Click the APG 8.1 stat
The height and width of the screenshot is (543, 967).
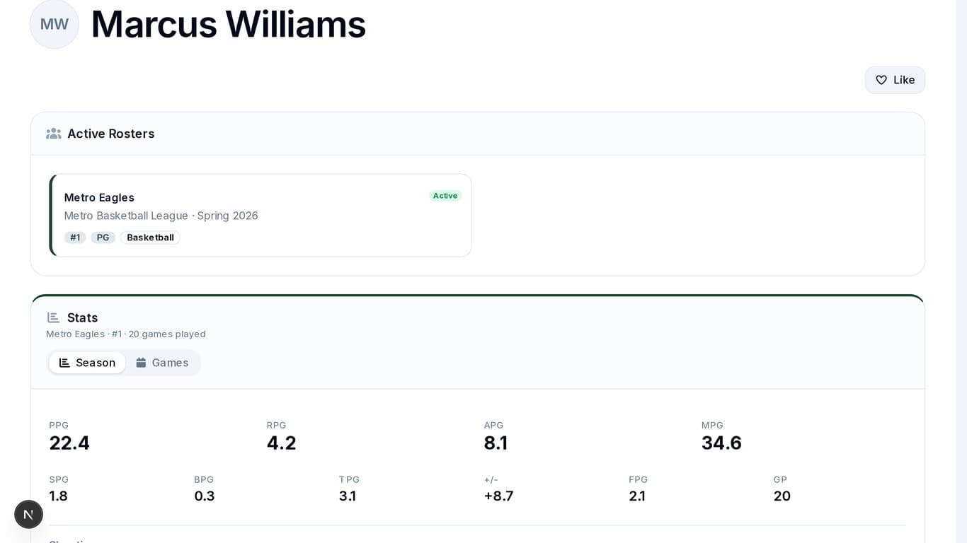pyautogui.click(x=496, y=443)
